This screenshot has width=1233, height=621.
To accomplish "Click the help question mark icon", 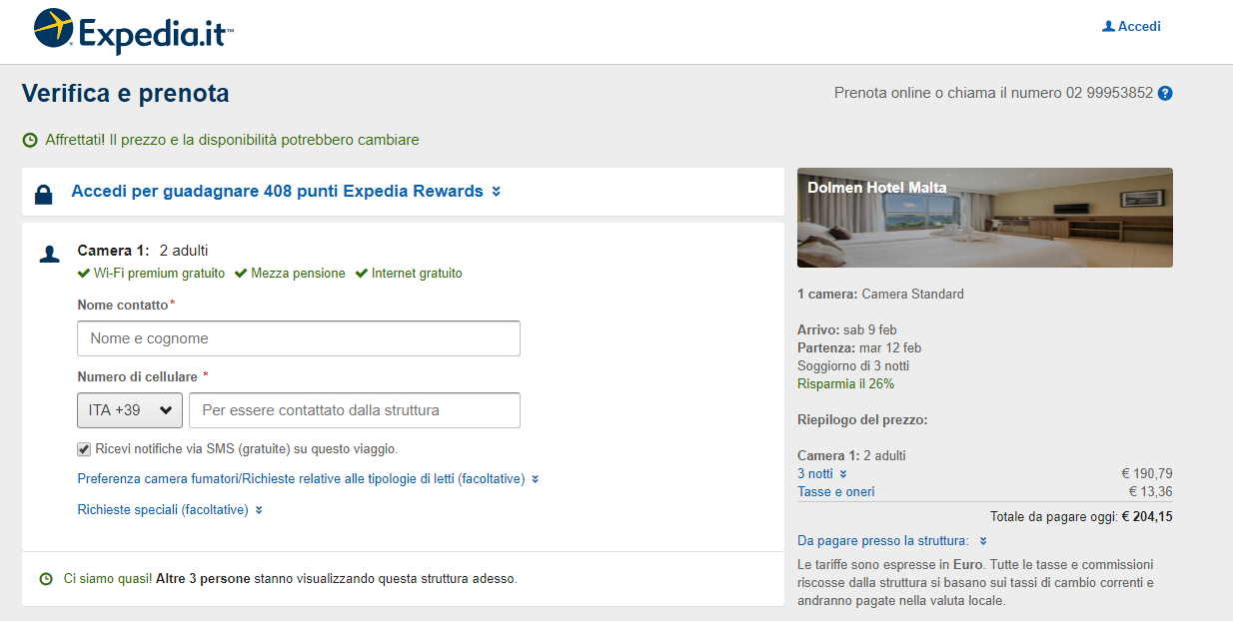I will coord(1165,93).
